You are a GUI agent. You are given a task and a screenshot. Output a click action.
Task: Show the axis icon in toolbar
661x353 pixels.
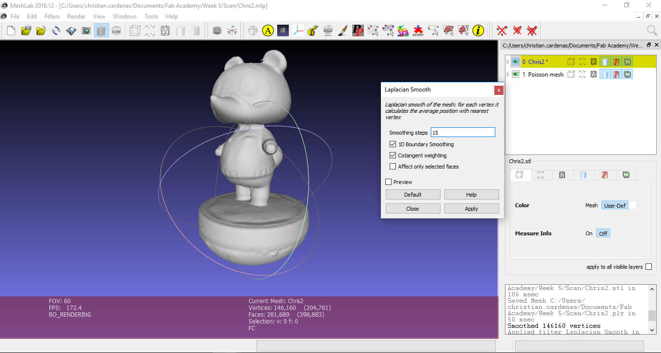(233, 31)
